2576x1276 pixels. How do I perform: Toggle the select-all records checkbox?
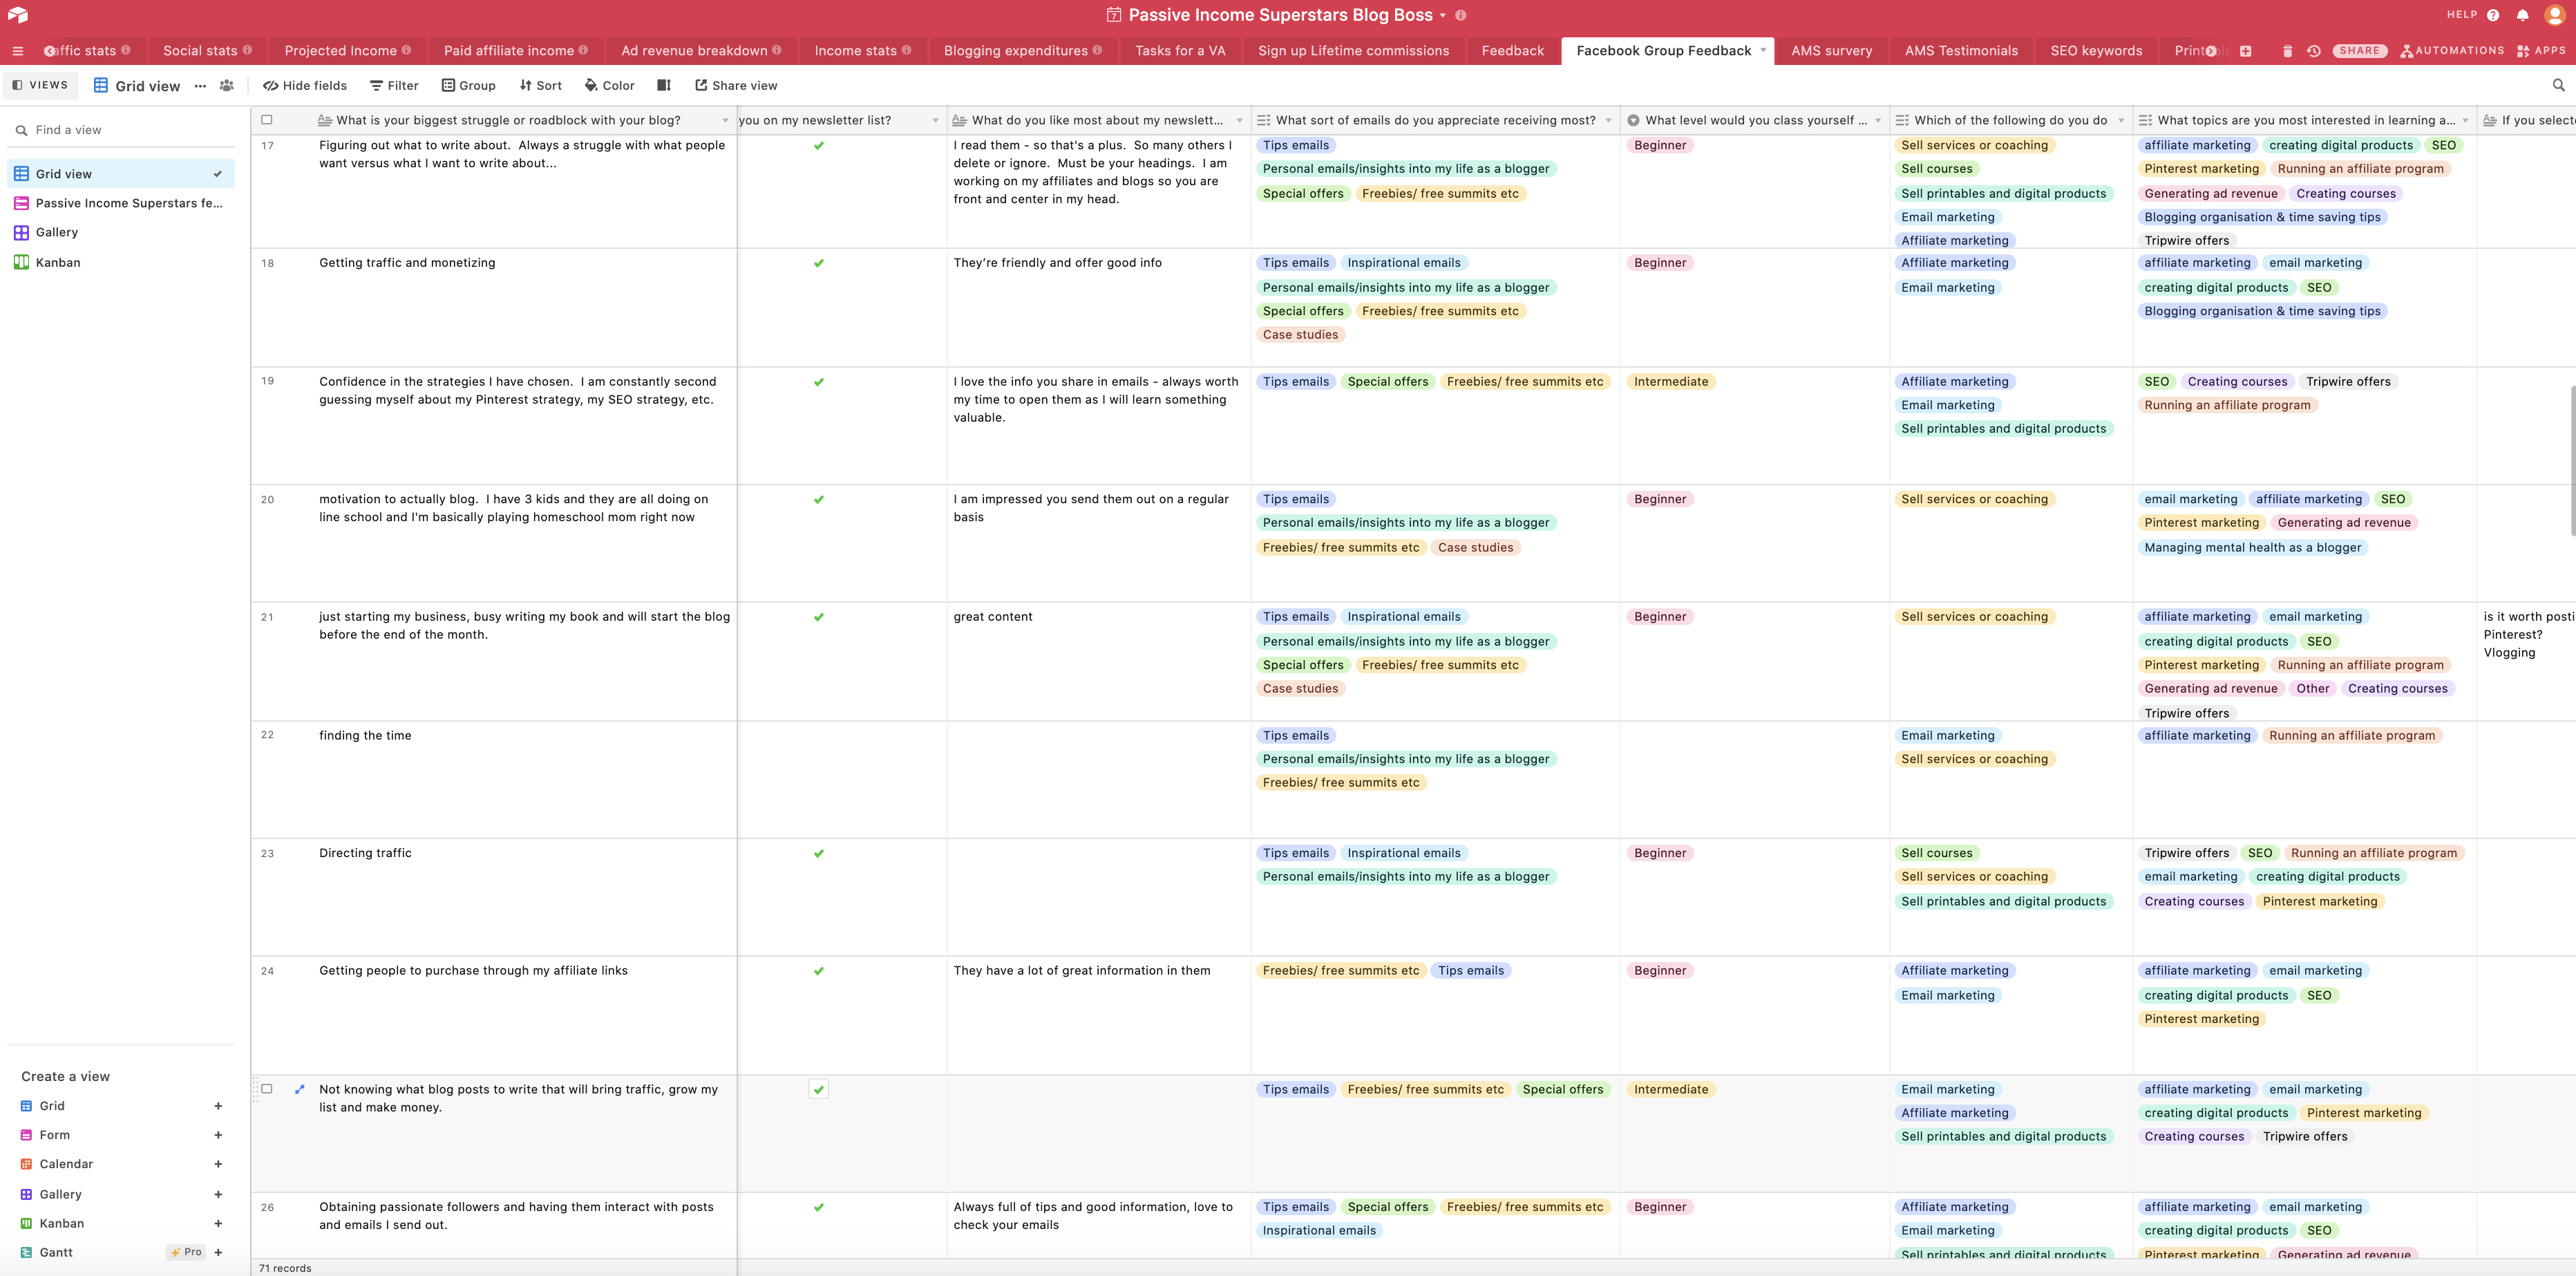tap(267, 119)
